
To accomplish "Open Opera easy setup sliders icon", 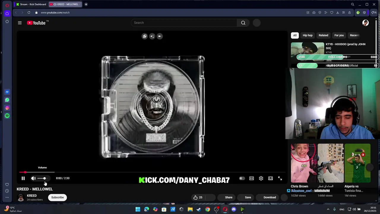I will [343, 12].
